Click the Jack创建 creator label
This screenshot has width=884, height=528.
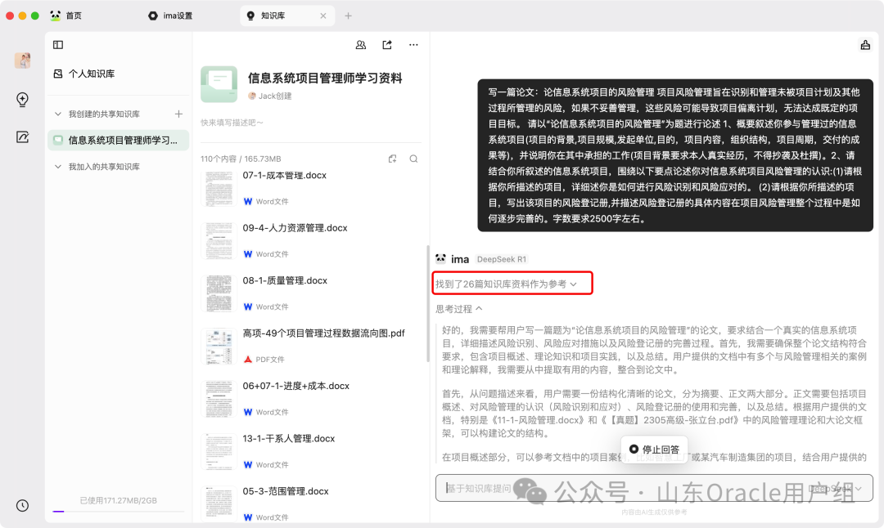coord(270,96)
